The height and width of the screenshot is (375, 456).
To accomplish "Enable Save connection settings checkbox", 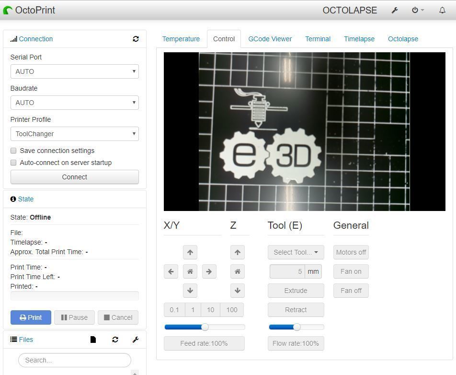I will coord(13,151).
